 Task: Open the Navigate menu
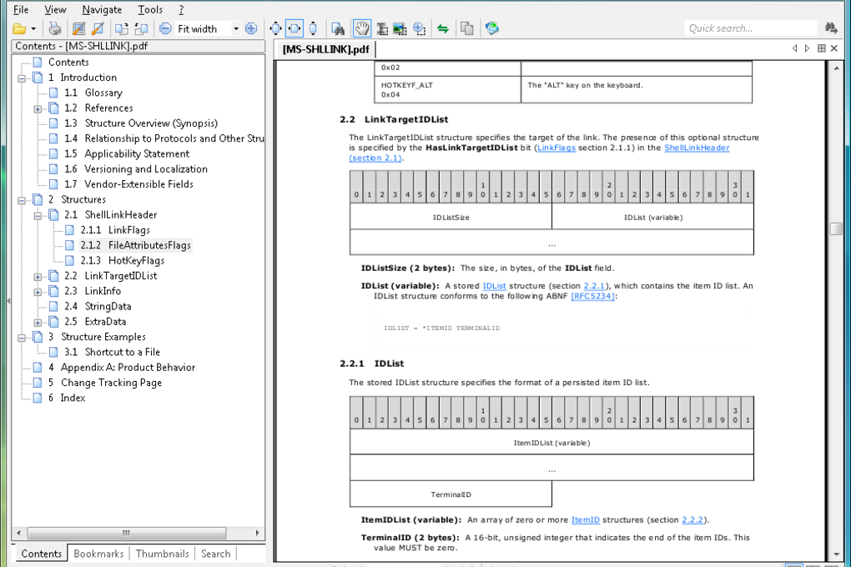(x=102, y=10)
